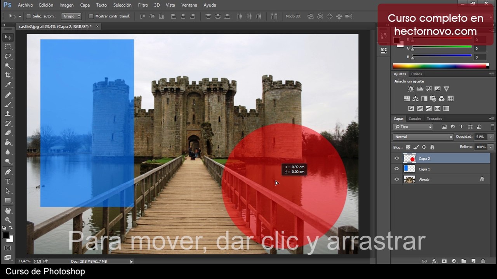Viewport: 497px width, 279px height.
Task: Switch to the Estilos tab
Action: click(x=416, y=74)
